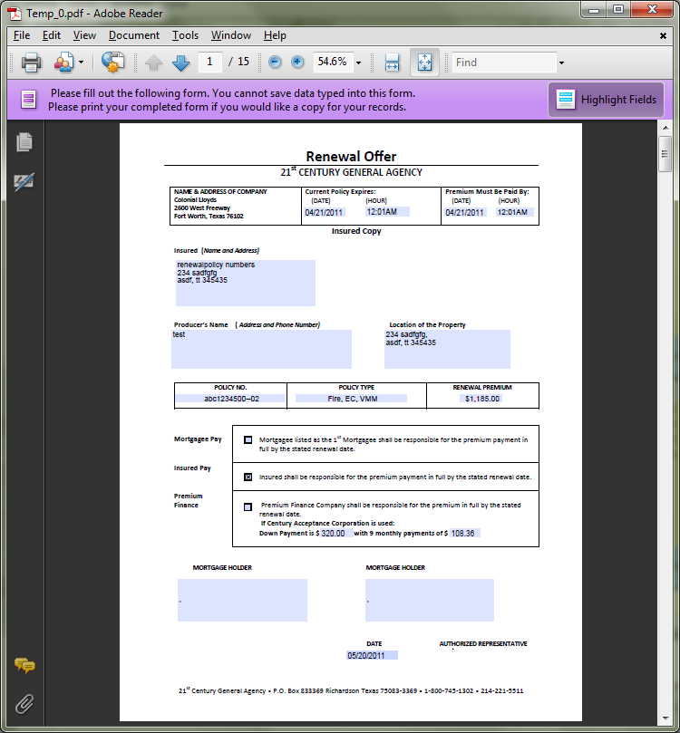This screenshot has height=733, width=680.
Task: Open the File menu
Action: (x=22, y=35)
